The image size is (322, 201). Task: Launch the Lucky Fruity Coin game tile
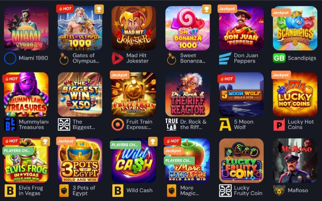pos(241,160)
